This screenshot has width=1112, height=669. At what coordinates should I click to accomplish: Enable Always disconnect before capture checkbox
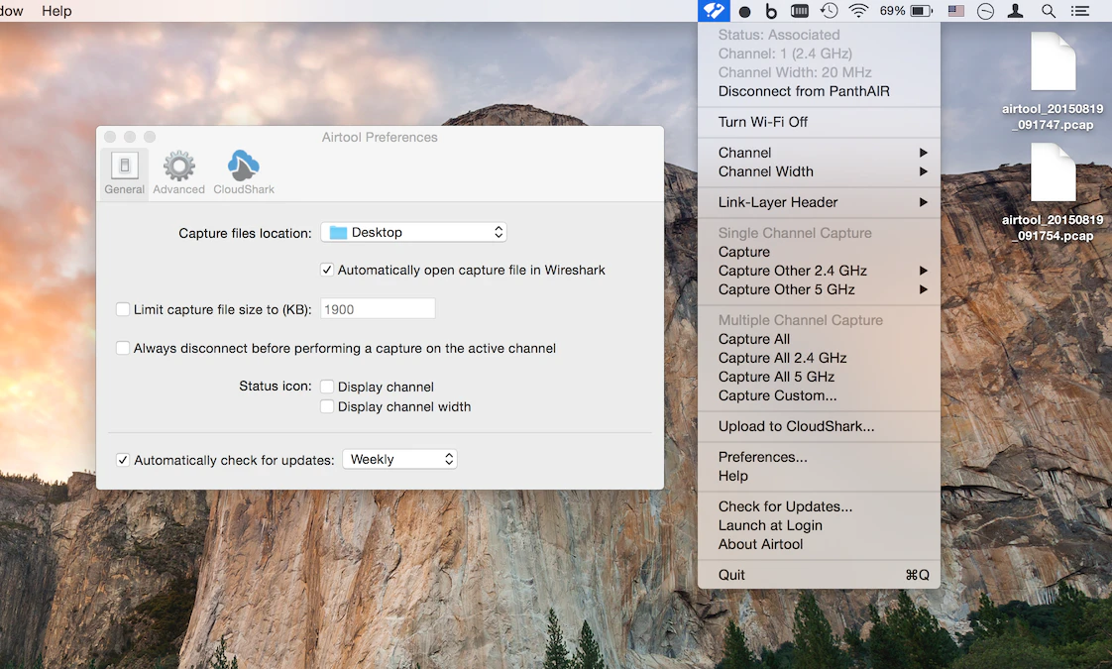(123, 348)
